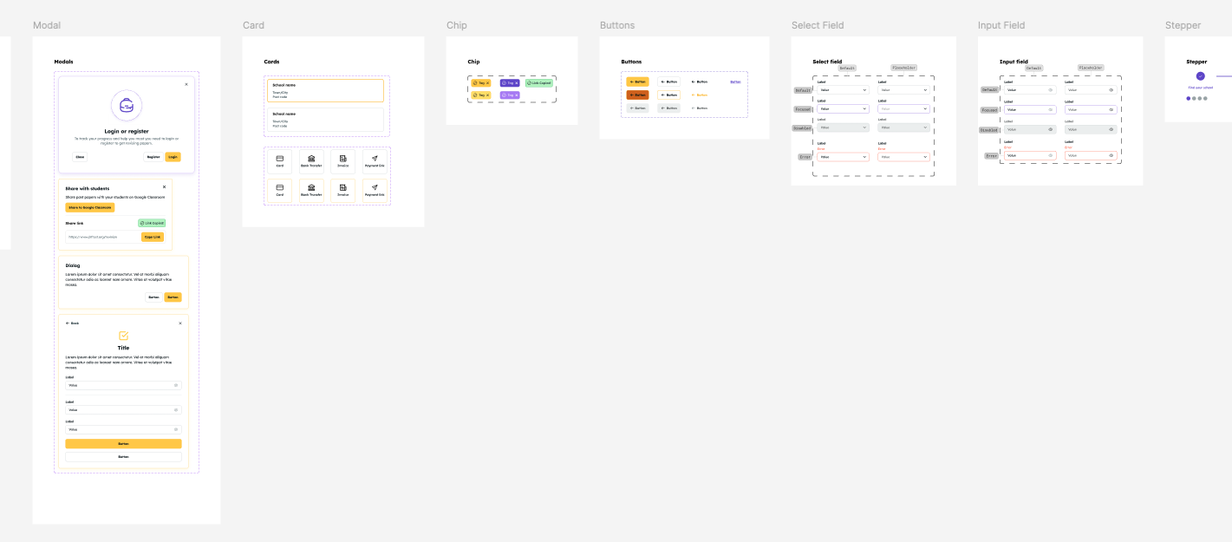Click the purple underlined Button link
The height and width of the screenshot is (542, 1232).
click(735, 82)
